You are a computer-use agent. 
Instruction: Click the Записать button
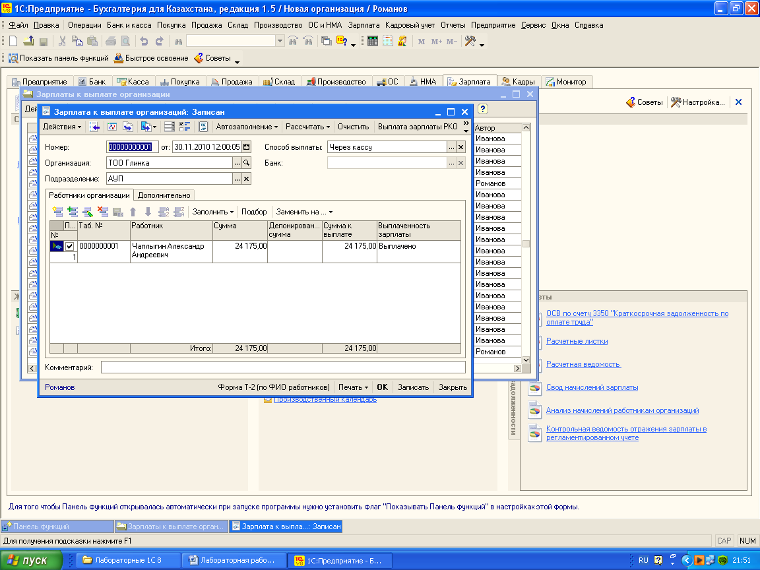tap(413, 387)
